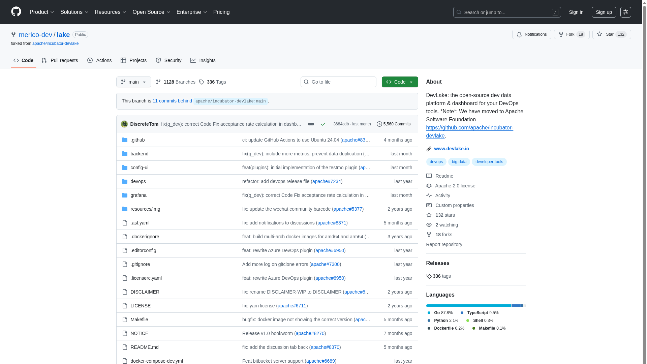Click the Python 2.1% language entry
The width and height of the screenshot is (647, 364).
(x=443, y=321)
